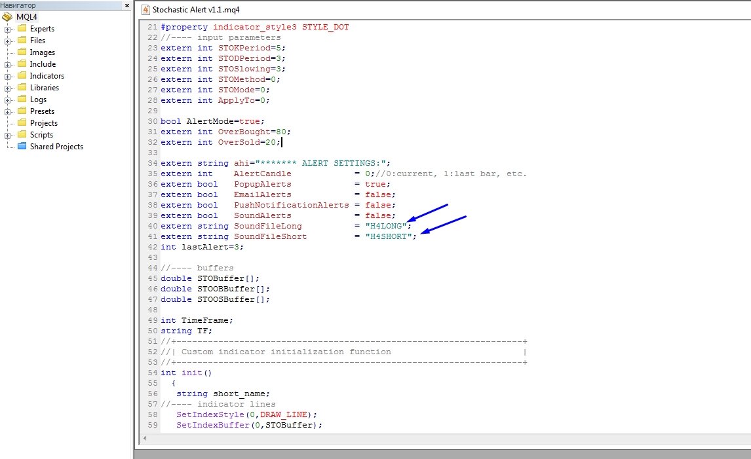The image size is (751, 459).
Task: Select the Logs tree item
Action: pos(38,100)
